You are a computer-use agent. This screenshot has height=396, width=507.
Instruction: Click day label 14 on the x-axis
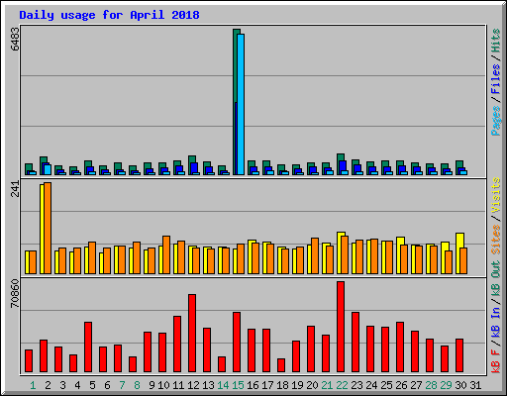(x=223, y=385)
